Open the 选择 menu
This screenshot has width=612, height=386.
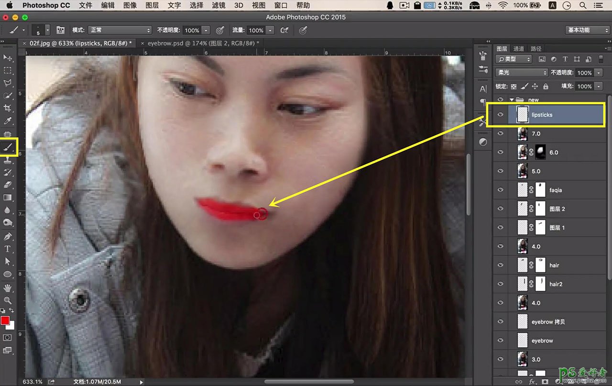pos(197,5)
